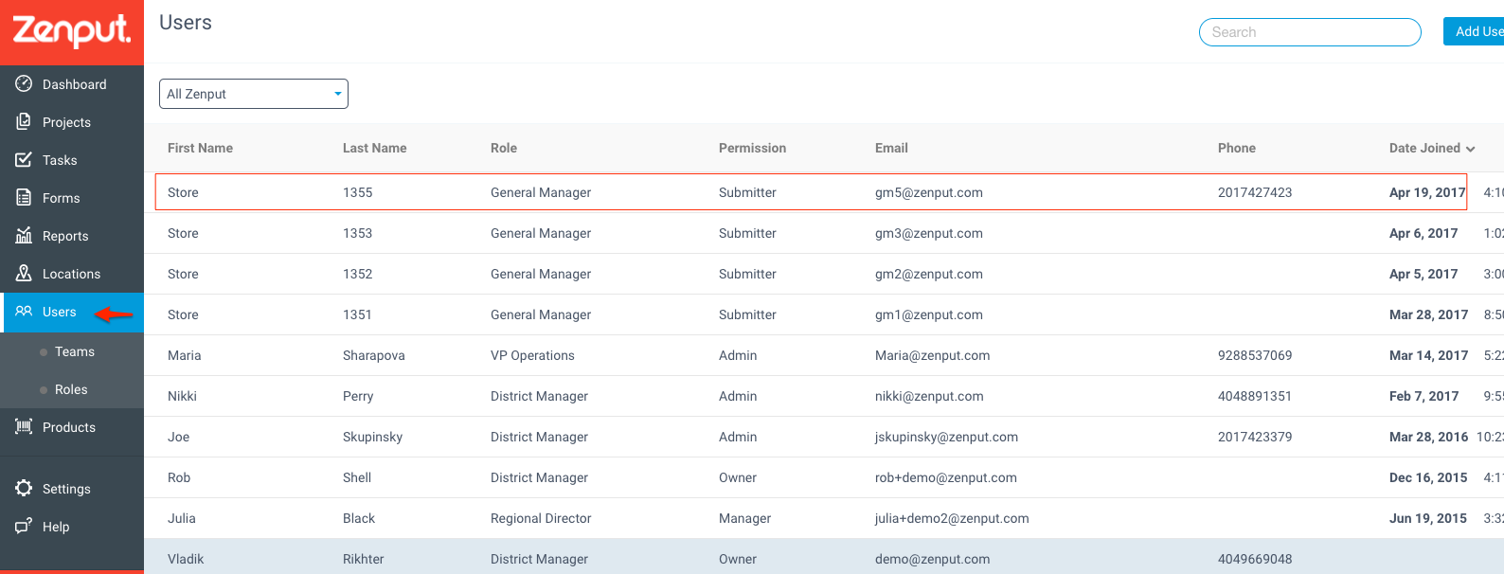Screen dimensions: 1504x574
Task: Click the Products barcode icon
Action: click(24, 426)
